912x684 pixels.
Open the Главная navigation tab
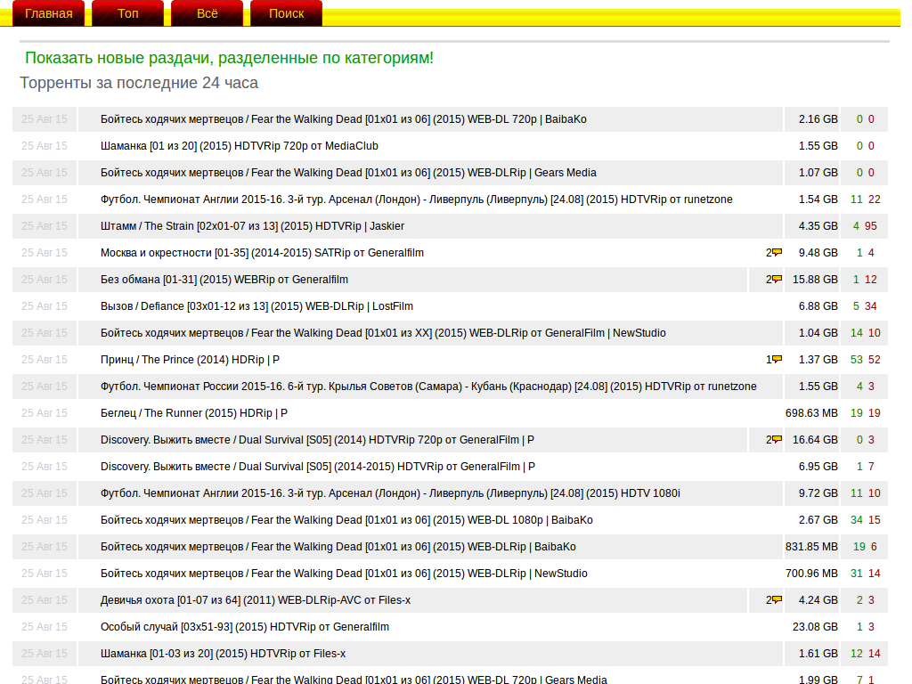click(x=49, y=13)
